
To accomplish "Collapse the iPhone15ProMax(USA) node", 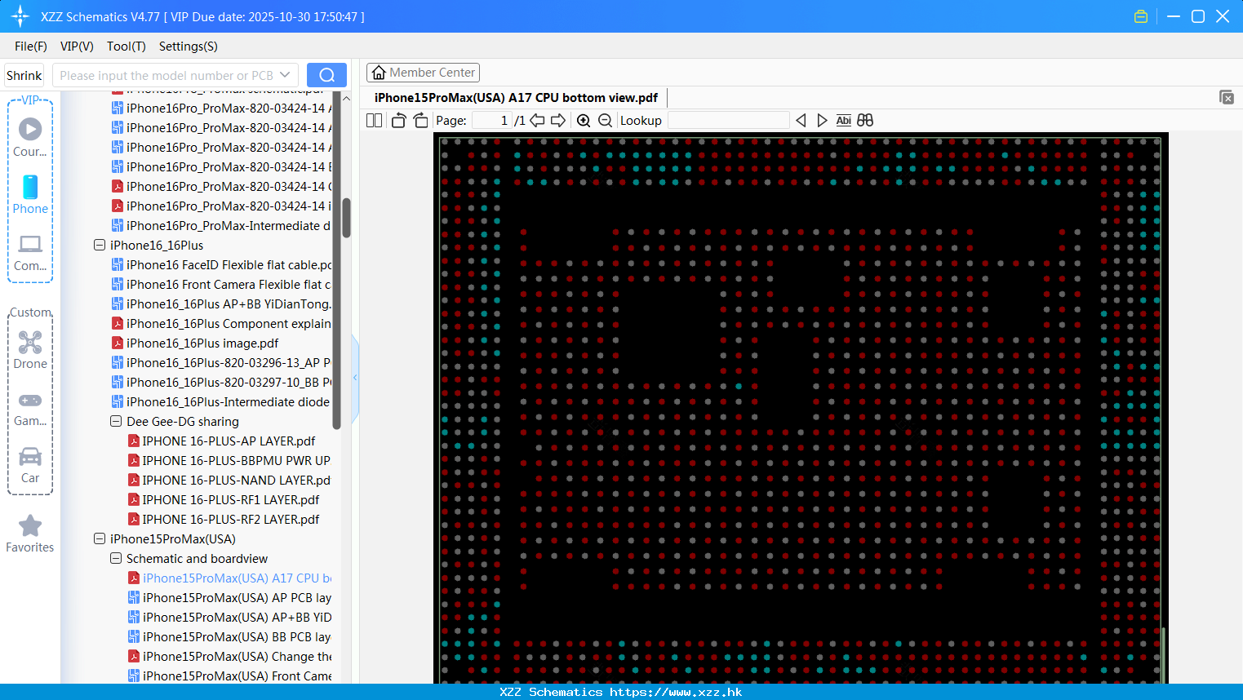I will click(100, 538).
